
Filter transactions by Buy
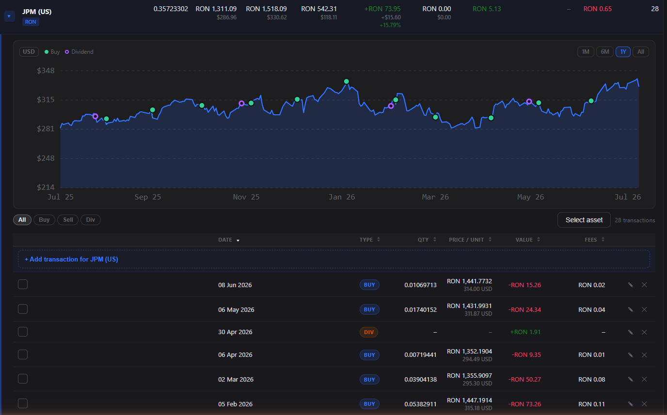point(44,220)
